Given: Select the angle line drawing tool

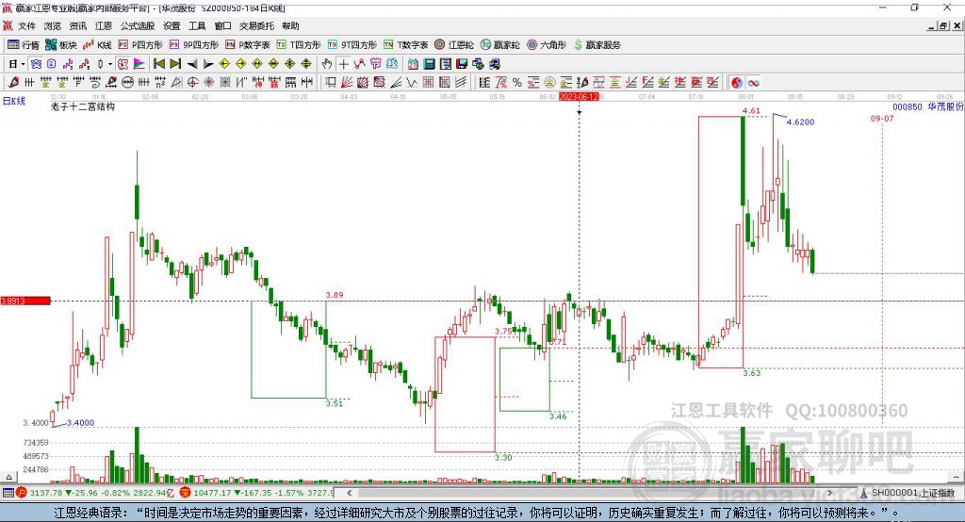Looking at the screenshot, I should [396, 82].
